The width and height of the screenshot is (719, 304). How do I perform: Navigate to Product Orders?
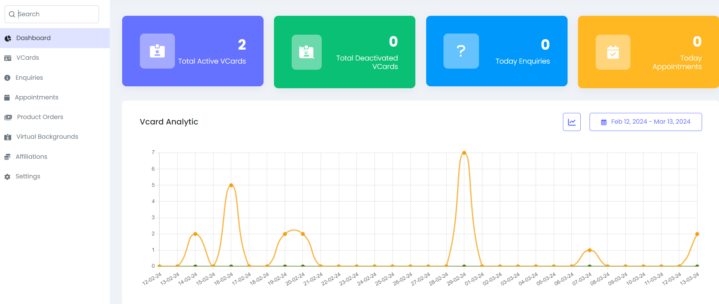(x=40, y=117)
